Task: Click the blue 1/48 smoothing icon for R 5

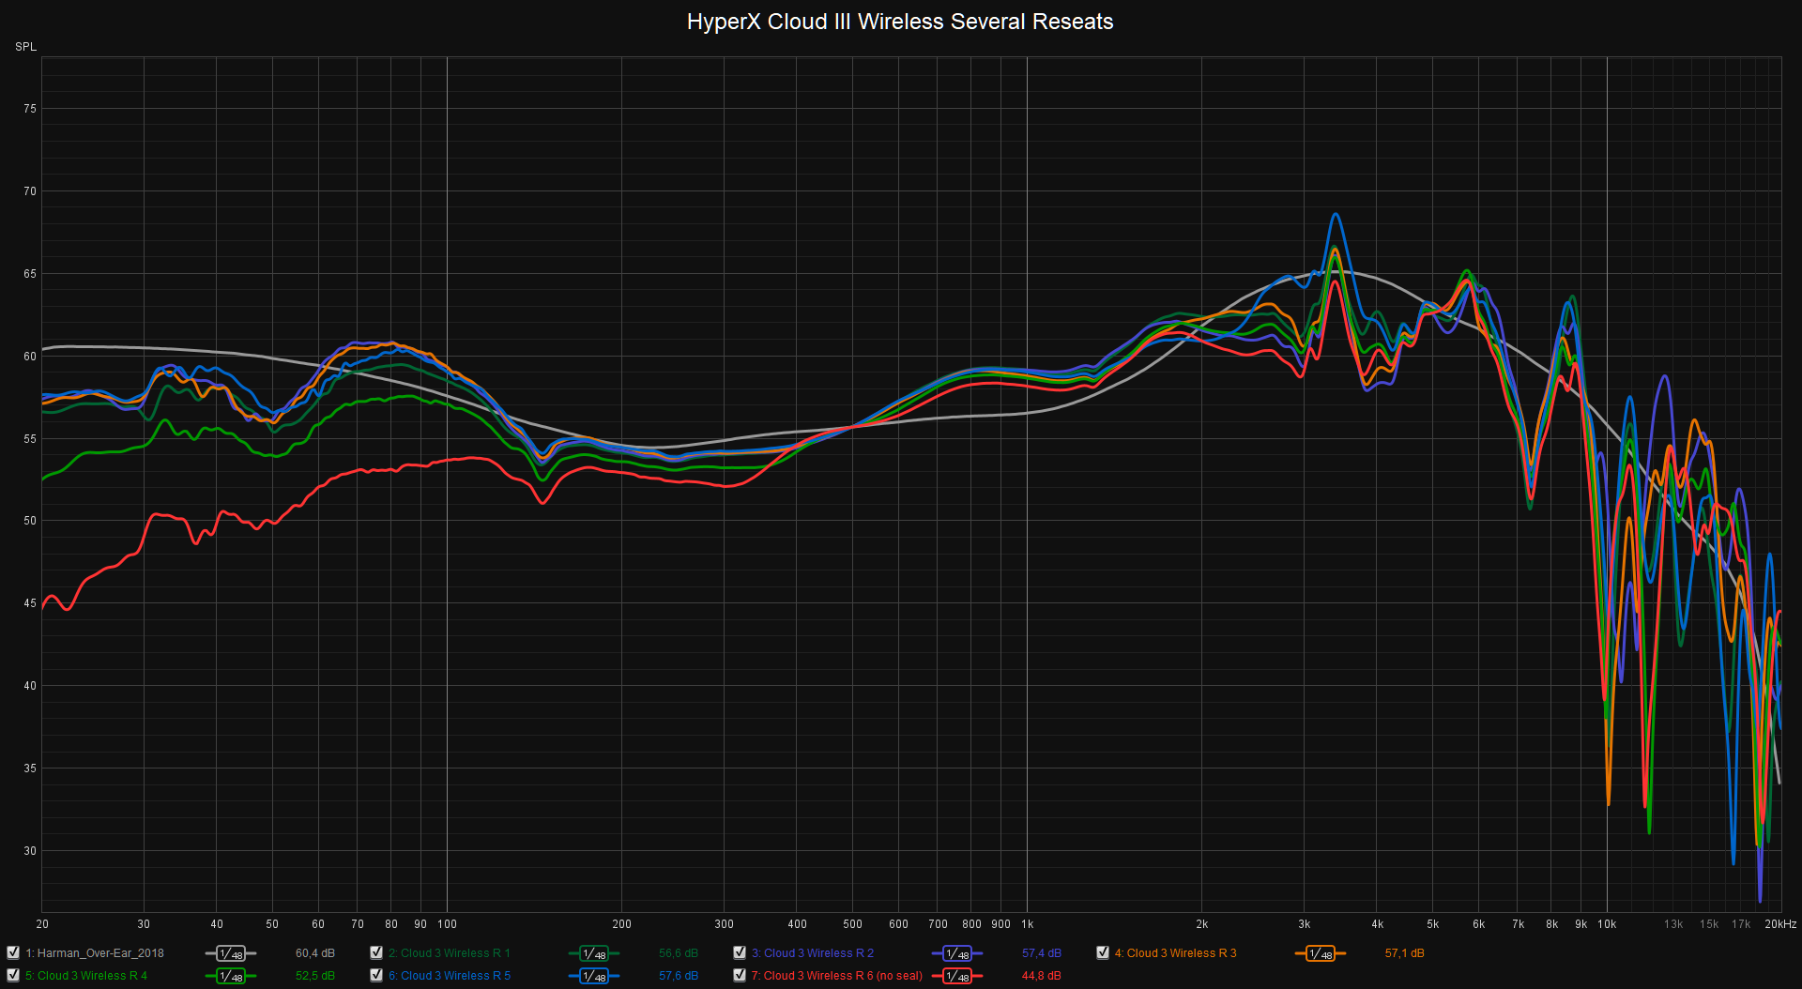Action: 594,976
